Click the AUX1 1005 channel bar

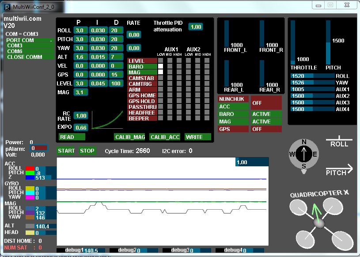tap(312, 89)
